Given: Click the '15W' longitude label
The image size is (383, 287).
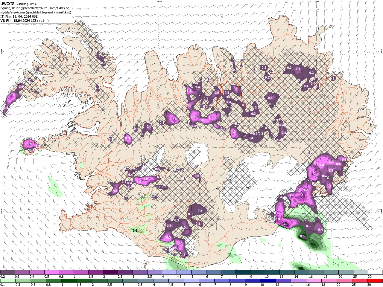Looking at the screenshot, I should tap(317, 1).
